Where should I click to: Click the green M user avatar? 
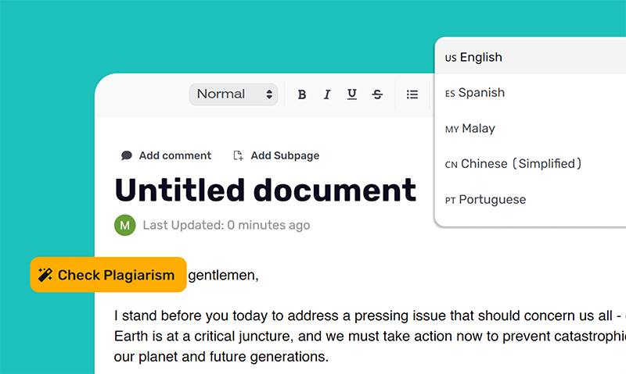pyautogui.click(x=124, y=225)
